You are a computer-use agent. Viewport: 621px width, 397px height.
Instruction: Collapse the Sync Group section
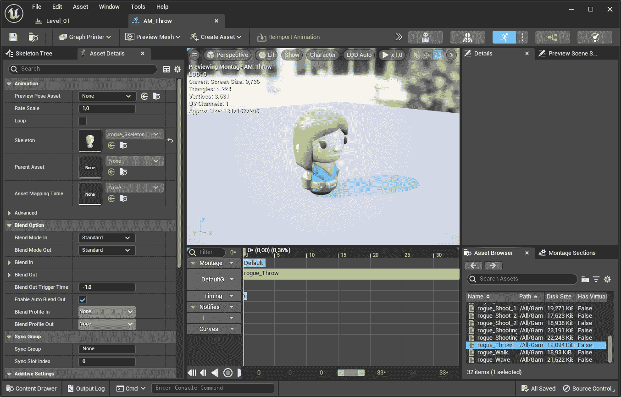click(10, 337)
